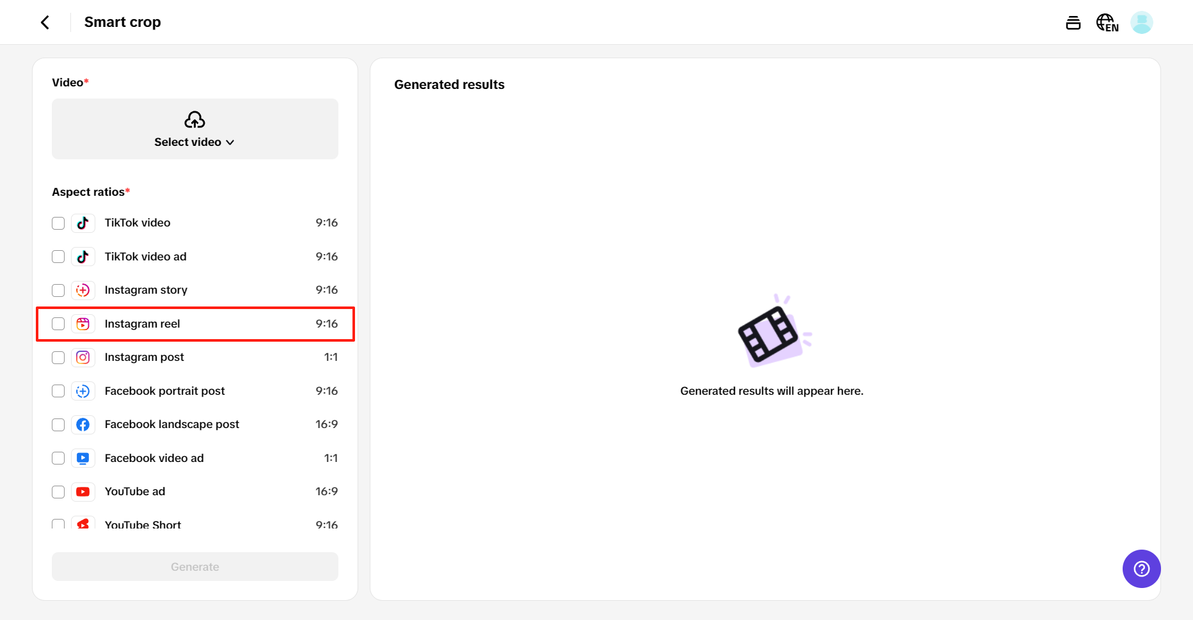The width and height of the screenshot is (1193, 620).
Task: Click the Smart crop title
Action: (122, 22)
